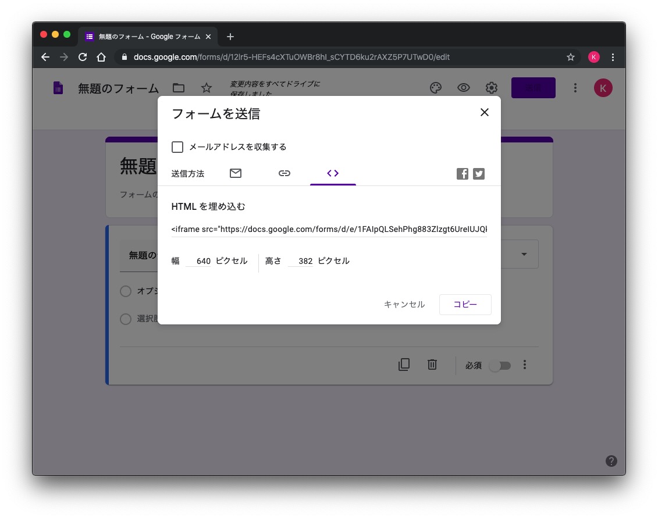Click the 幅 pixel width field

(x=198, y=261)
